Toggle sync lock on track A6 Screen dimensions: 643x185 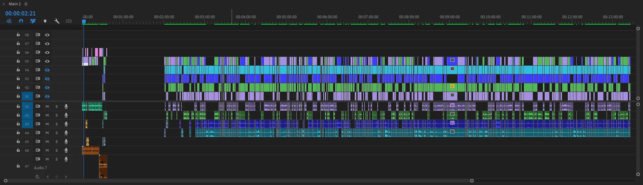(x=38, y=150)
